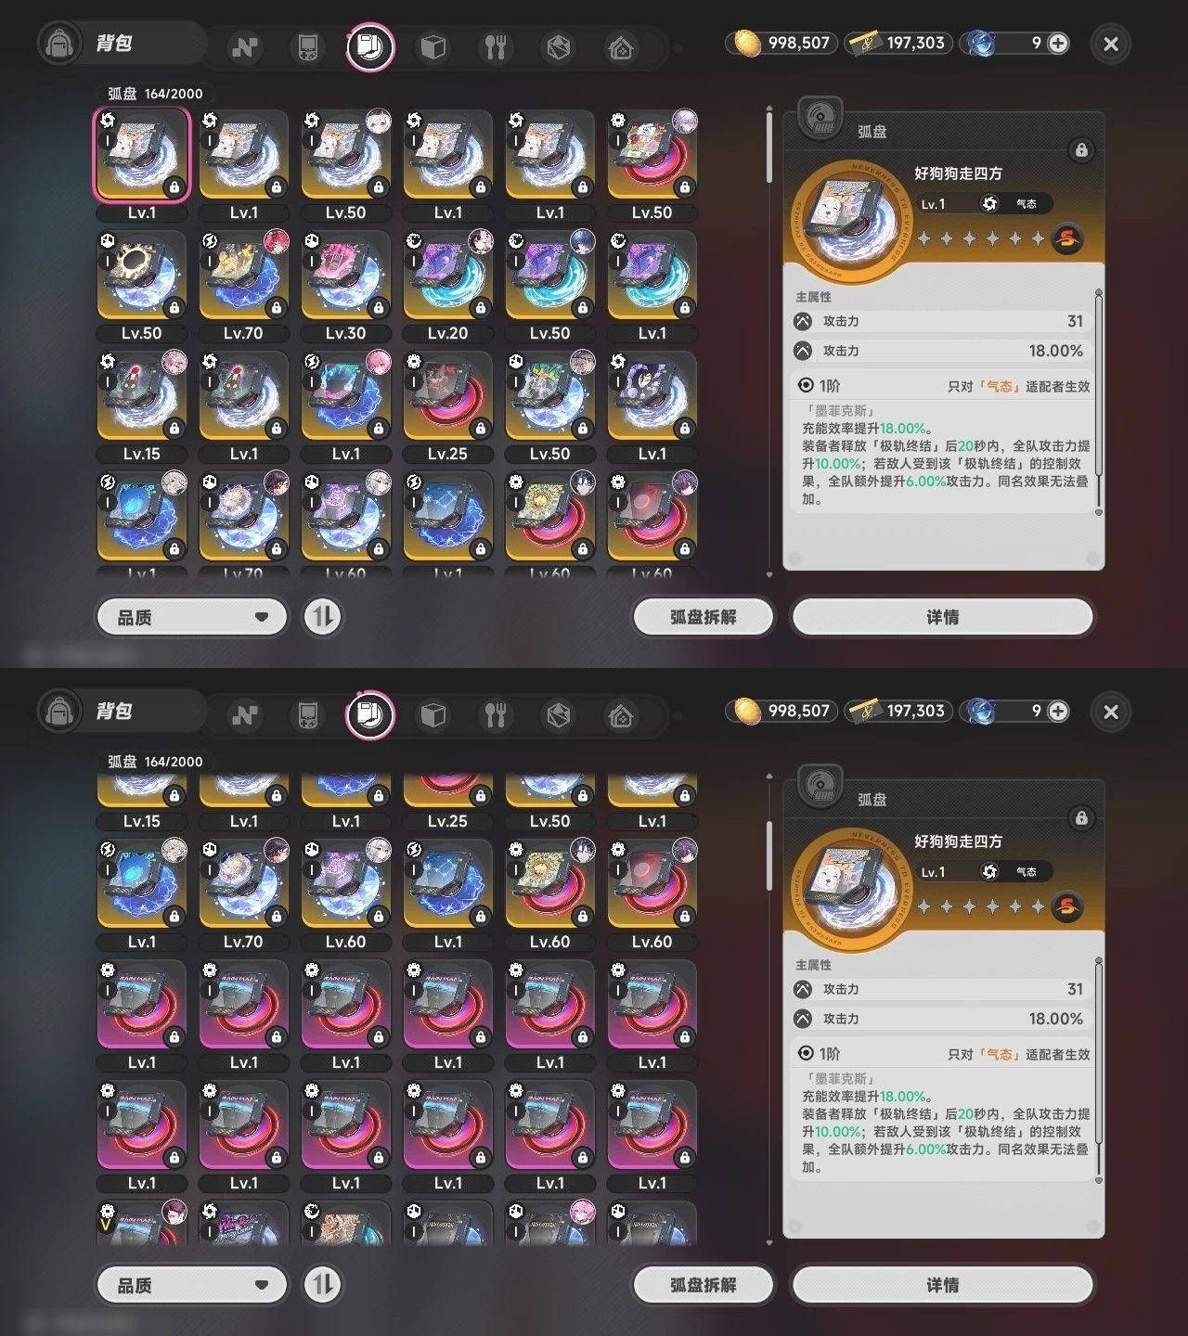Open 详情 details in the lower panel

click(x=942, y=1285)
